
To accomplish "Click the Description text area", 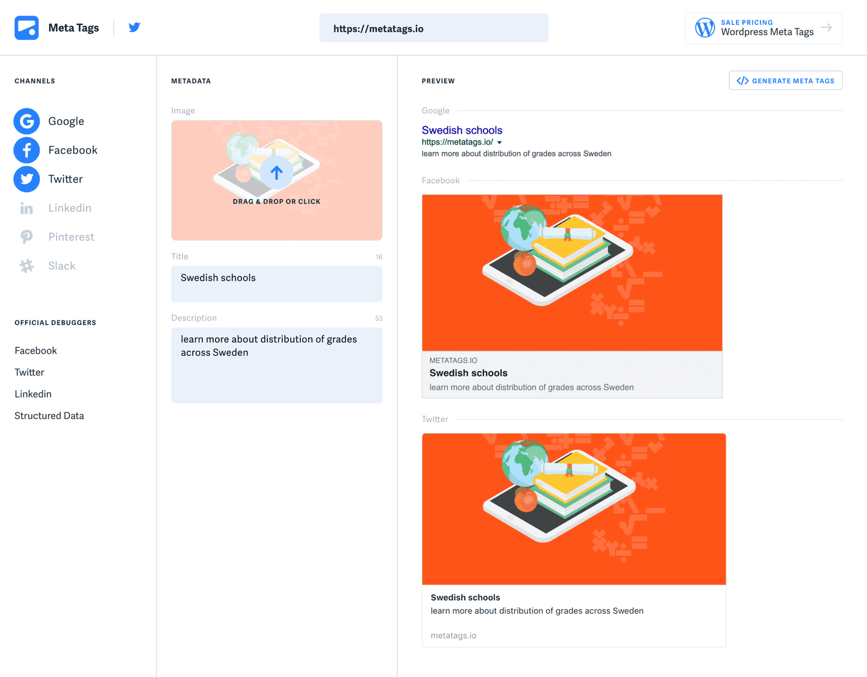I will (276, 365).
